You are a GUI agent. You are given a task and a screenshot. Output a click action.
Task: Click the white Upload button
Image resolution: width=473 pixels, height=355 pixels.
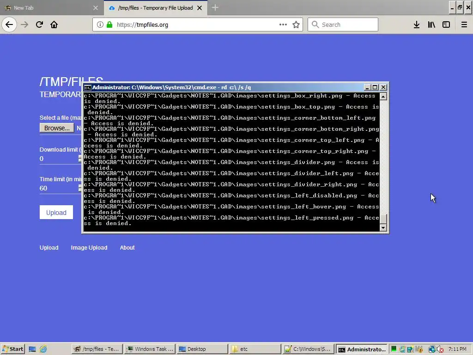pyautogui.click(x=56, y=213)
